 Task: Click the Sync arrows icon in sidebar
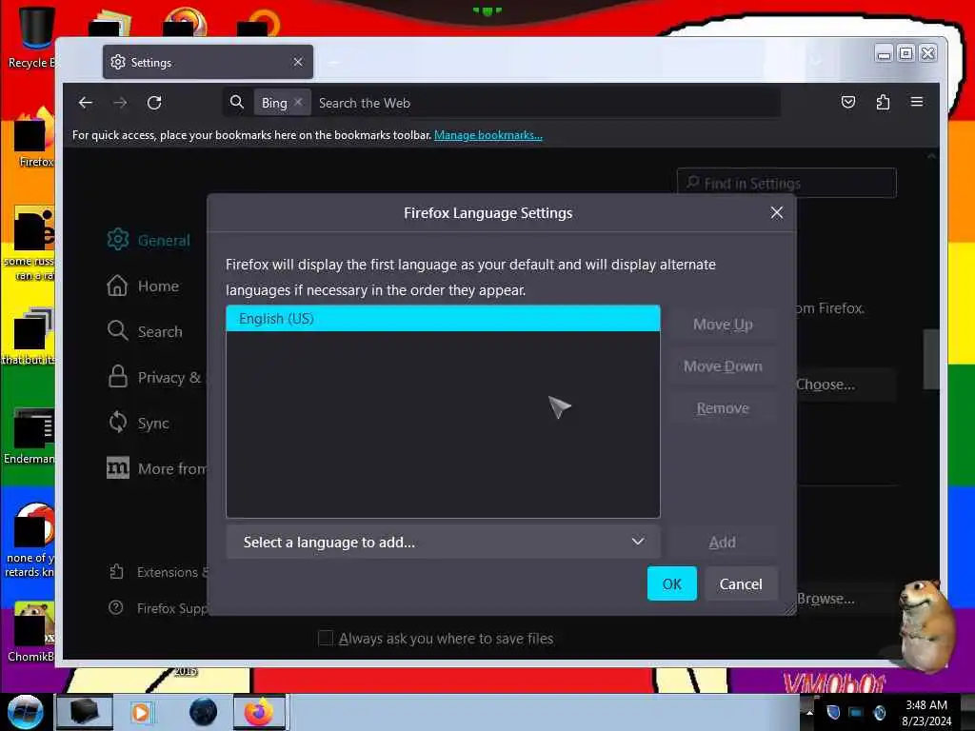(117, 422)
